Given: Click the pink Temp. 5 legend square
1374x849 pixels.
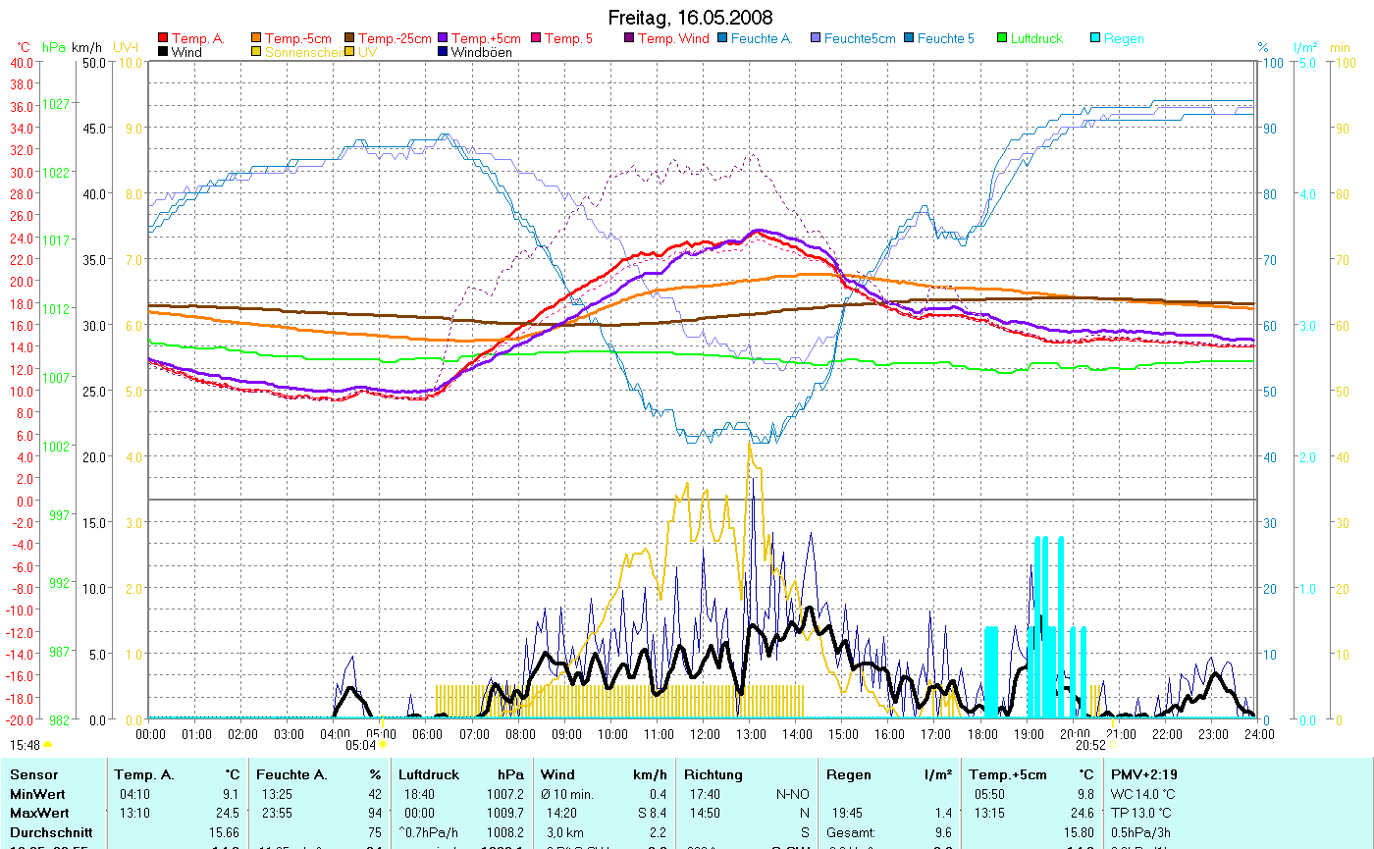Looking at the screenshot, I should click(x=536, y=39).
